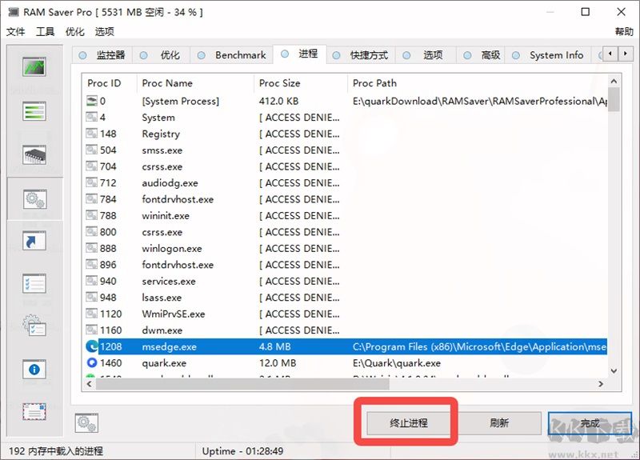The height and width of the screenshot is (460, 640).
Task: Click the 412.0 KB size value
Action: (x=278, y=101)
